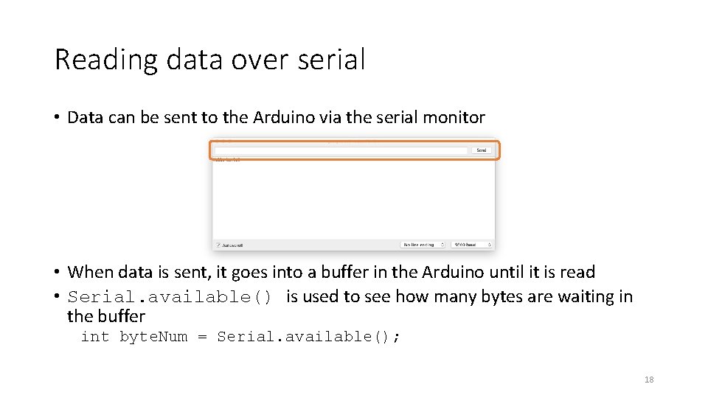Focus the serial monitor text input field
Screen dimensions: 708x398
[x=341, y=150]
